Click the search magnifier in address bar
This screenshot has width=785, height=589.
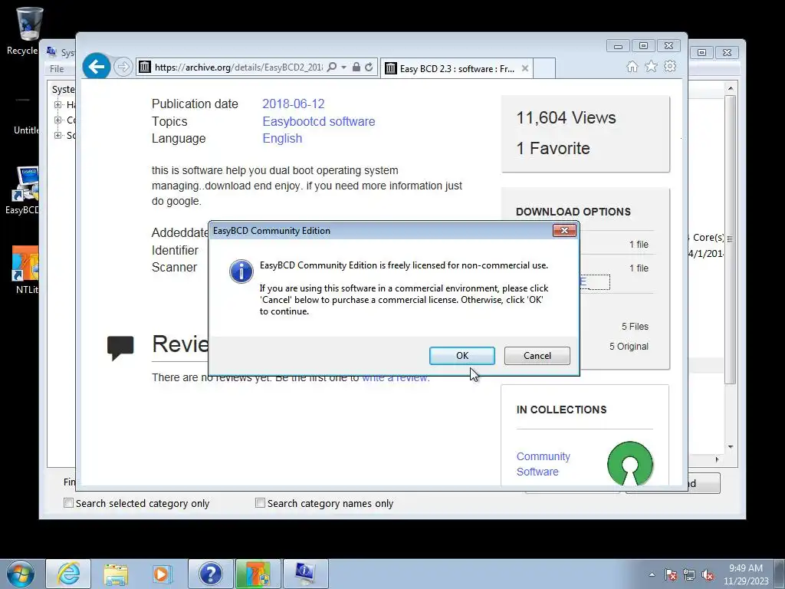(331, 67)
